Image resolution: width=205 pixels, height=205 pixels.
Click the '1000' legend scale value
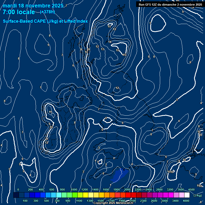pos(74,190)
